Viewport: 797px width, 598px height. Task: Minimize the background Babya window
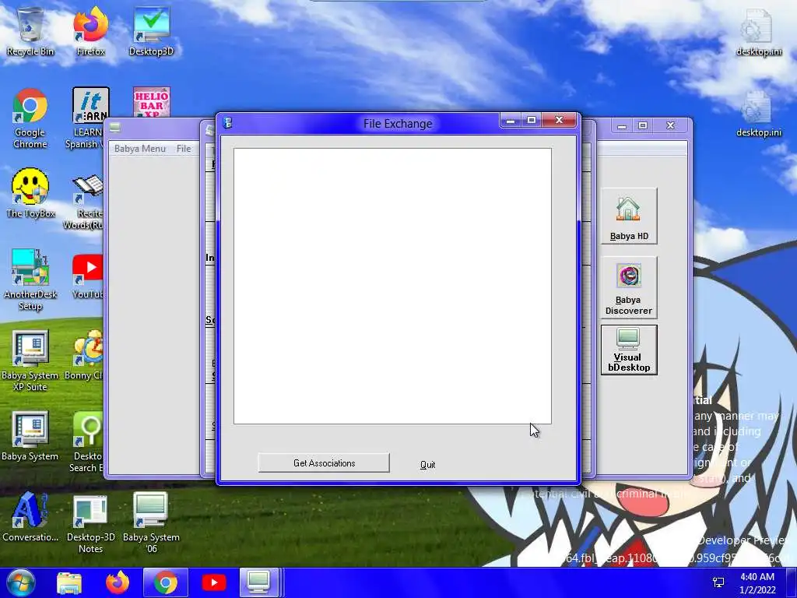coord(622,125)
